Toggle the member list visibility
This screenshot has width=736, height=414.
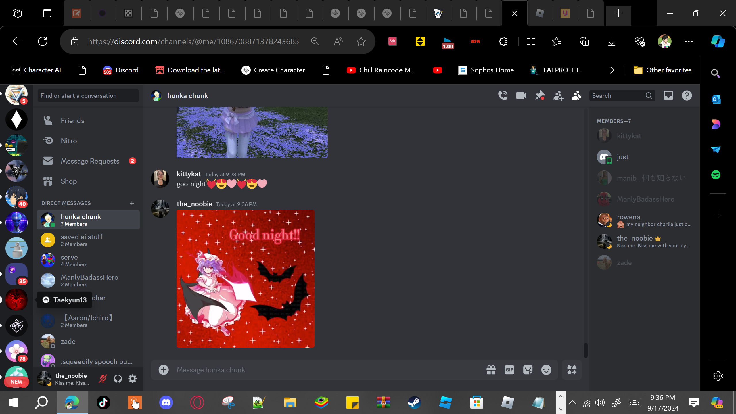(576, 96)
